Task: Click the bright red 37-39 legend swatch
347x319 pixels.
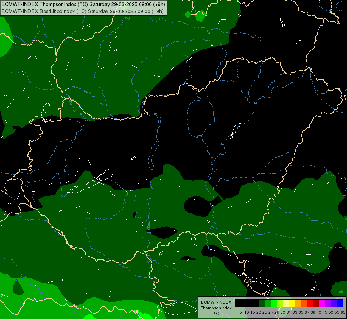Action: 310,303
